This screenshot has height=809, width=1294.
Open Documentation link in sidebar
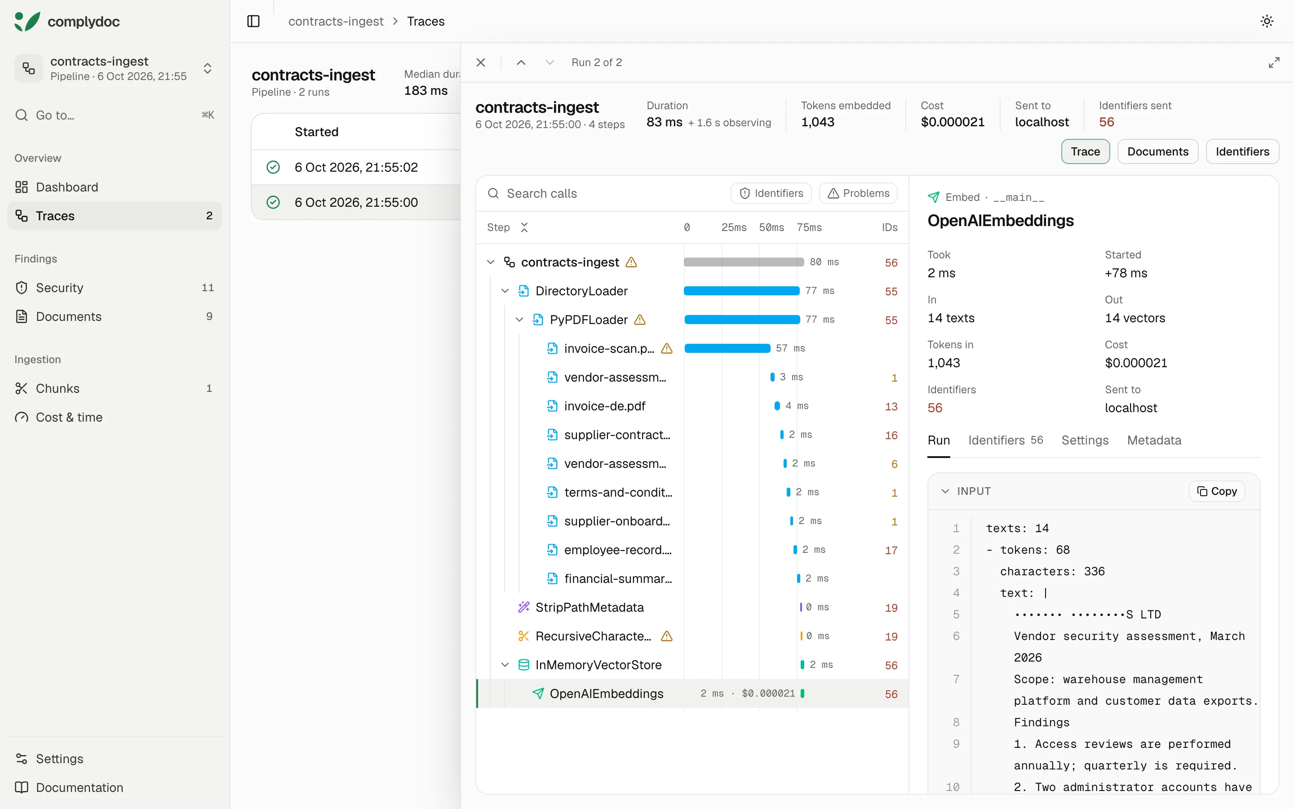[115, 787]
